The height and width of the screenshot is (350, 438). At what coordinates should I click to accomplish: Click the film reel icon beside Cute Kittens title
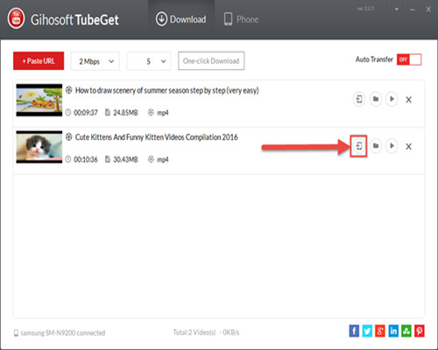pos(68,136)
